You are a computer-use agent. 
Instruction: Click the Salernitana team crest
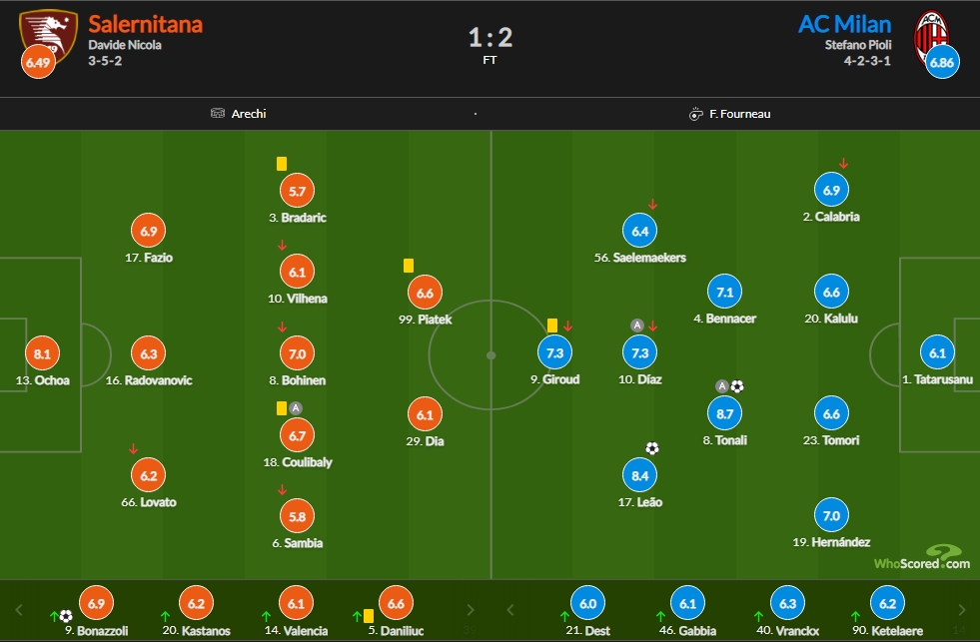[48, 36]
